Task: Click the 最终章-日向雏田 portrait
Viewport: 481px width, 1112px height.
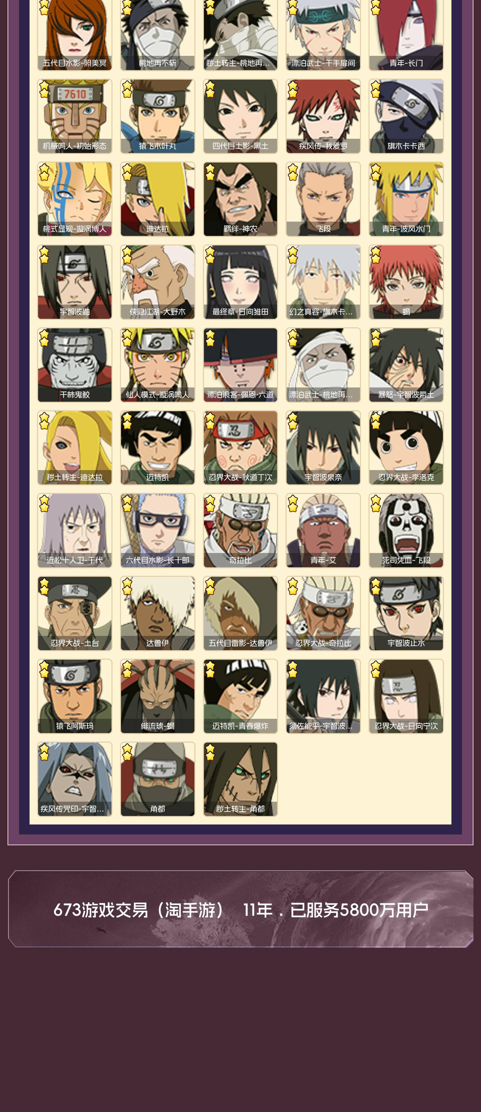Action: pos(241,282)
